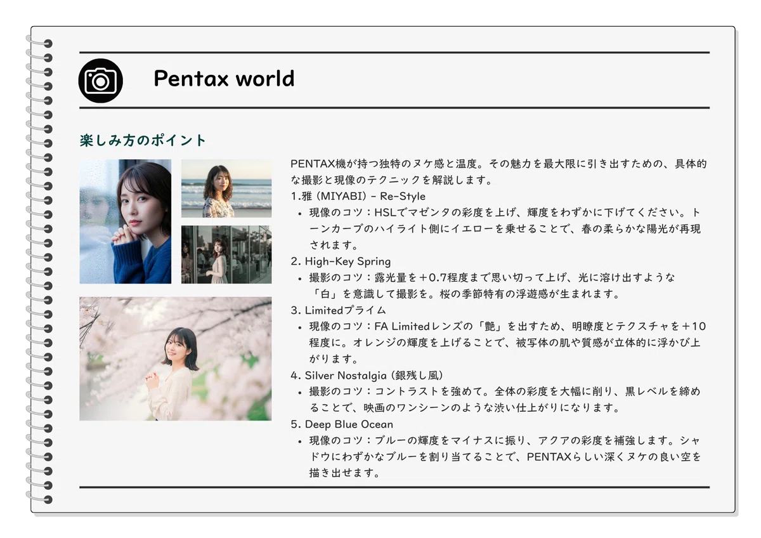Open the photo of the woman in a blue sweater
The height and width of the screenshot is (538, 761).
(126, 221)
